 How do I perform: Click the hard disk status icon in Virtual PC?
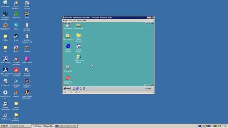tap(65, 92)
